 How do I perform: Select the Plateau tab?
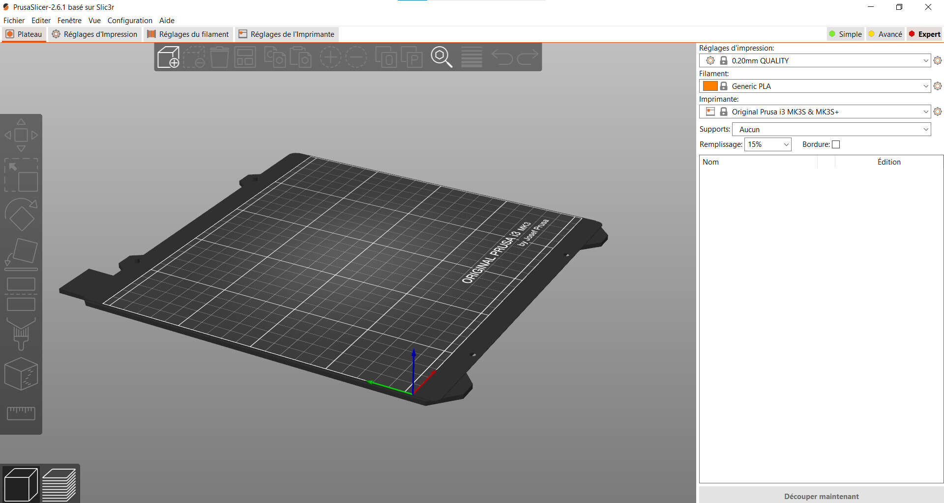[24, 34]
